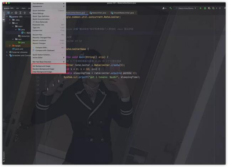Click src breadcrumb in navigation bar
This screenshot has height=167, width=228.
[17, 8]
